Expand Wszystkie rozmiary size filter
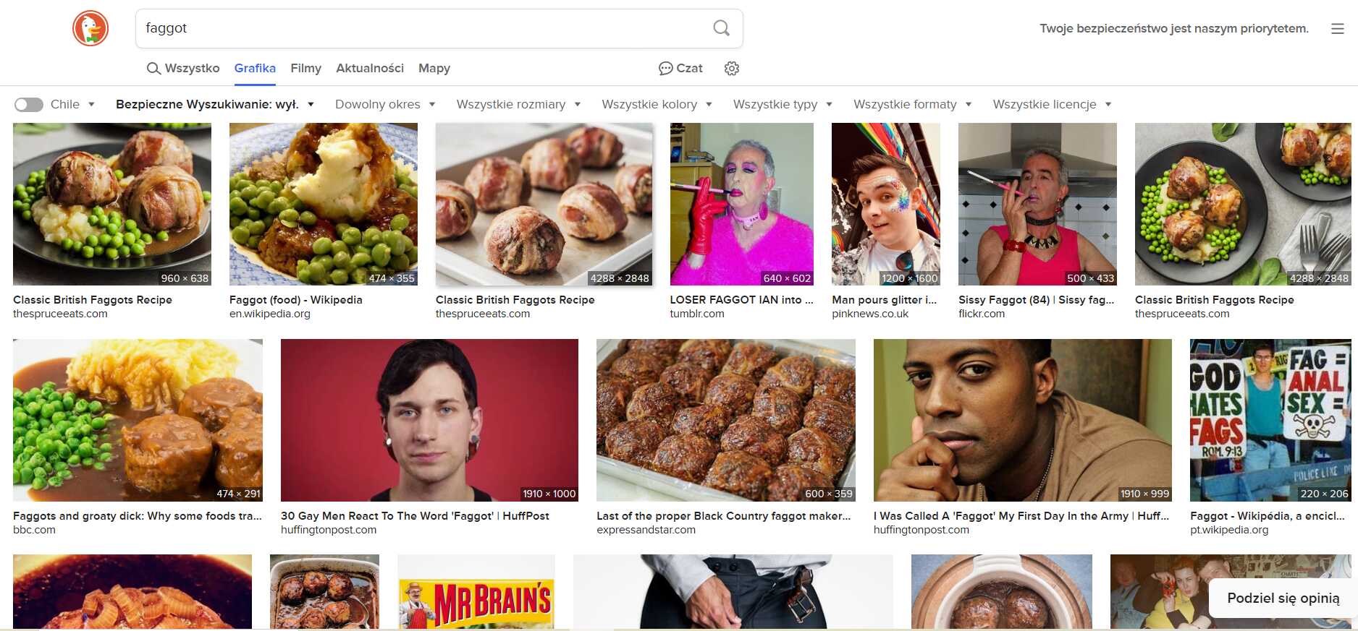The width and height of the screenshot is (1358, 631). pyautogui.click(x=518, y=104)
